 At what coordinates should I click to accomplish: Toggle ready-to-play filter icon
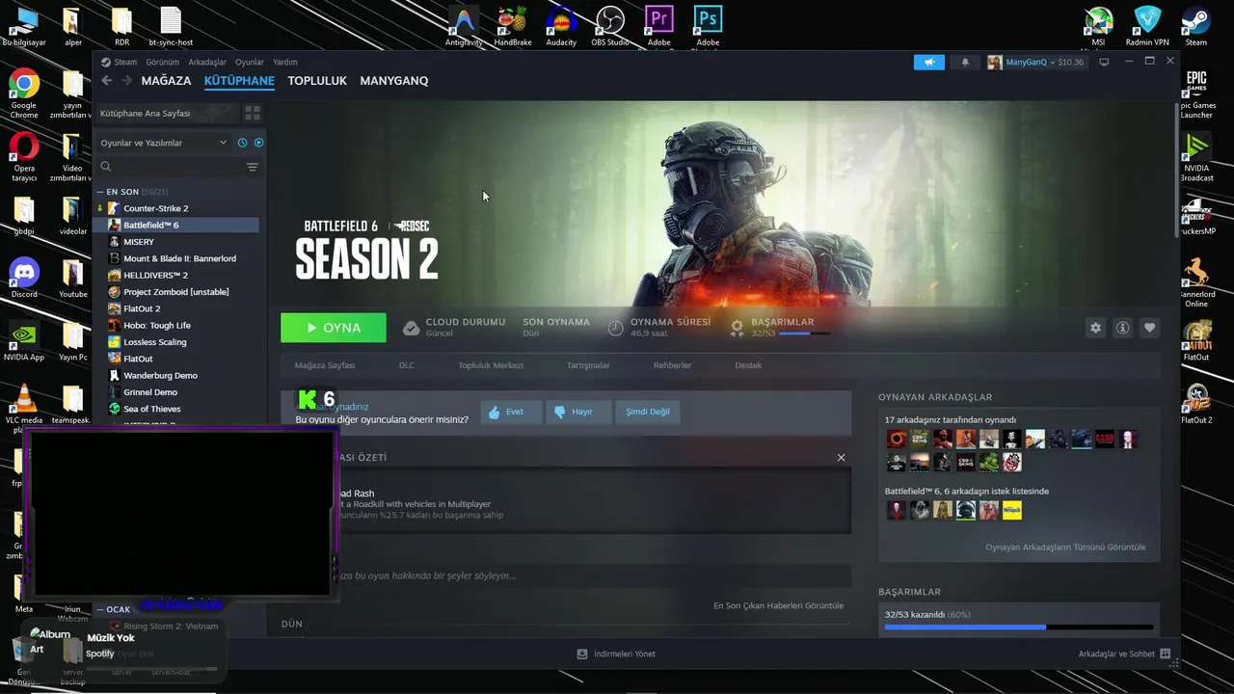click(258, 143)
